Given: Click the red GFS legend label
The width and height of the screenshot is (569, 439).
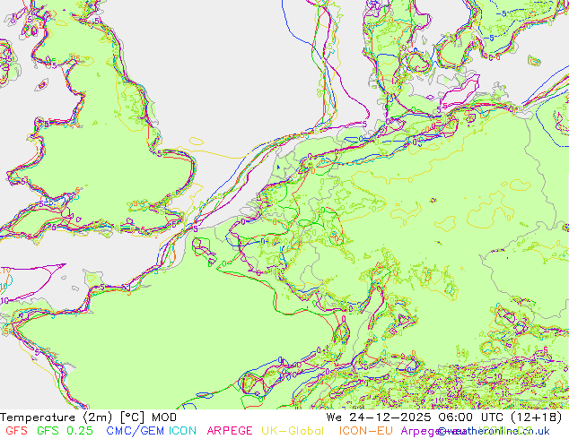Looking at the screenshot, I should coord(17,431).
